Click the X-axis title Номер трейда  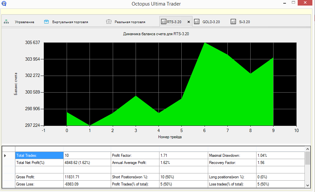point(170,137)
